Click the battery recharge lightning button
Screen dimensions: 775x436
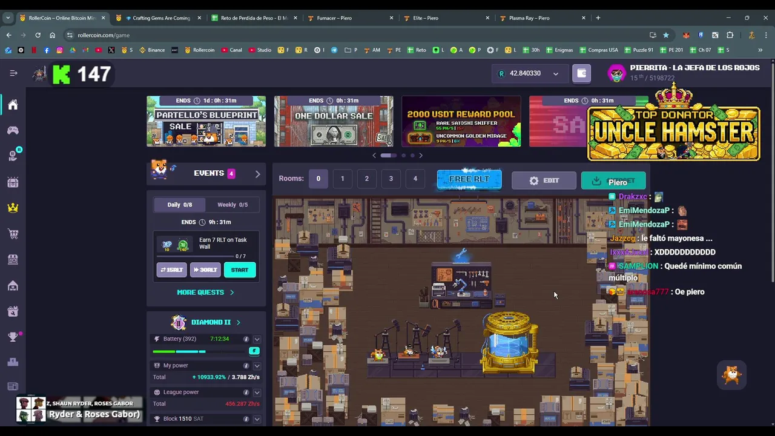coord(254,351)
